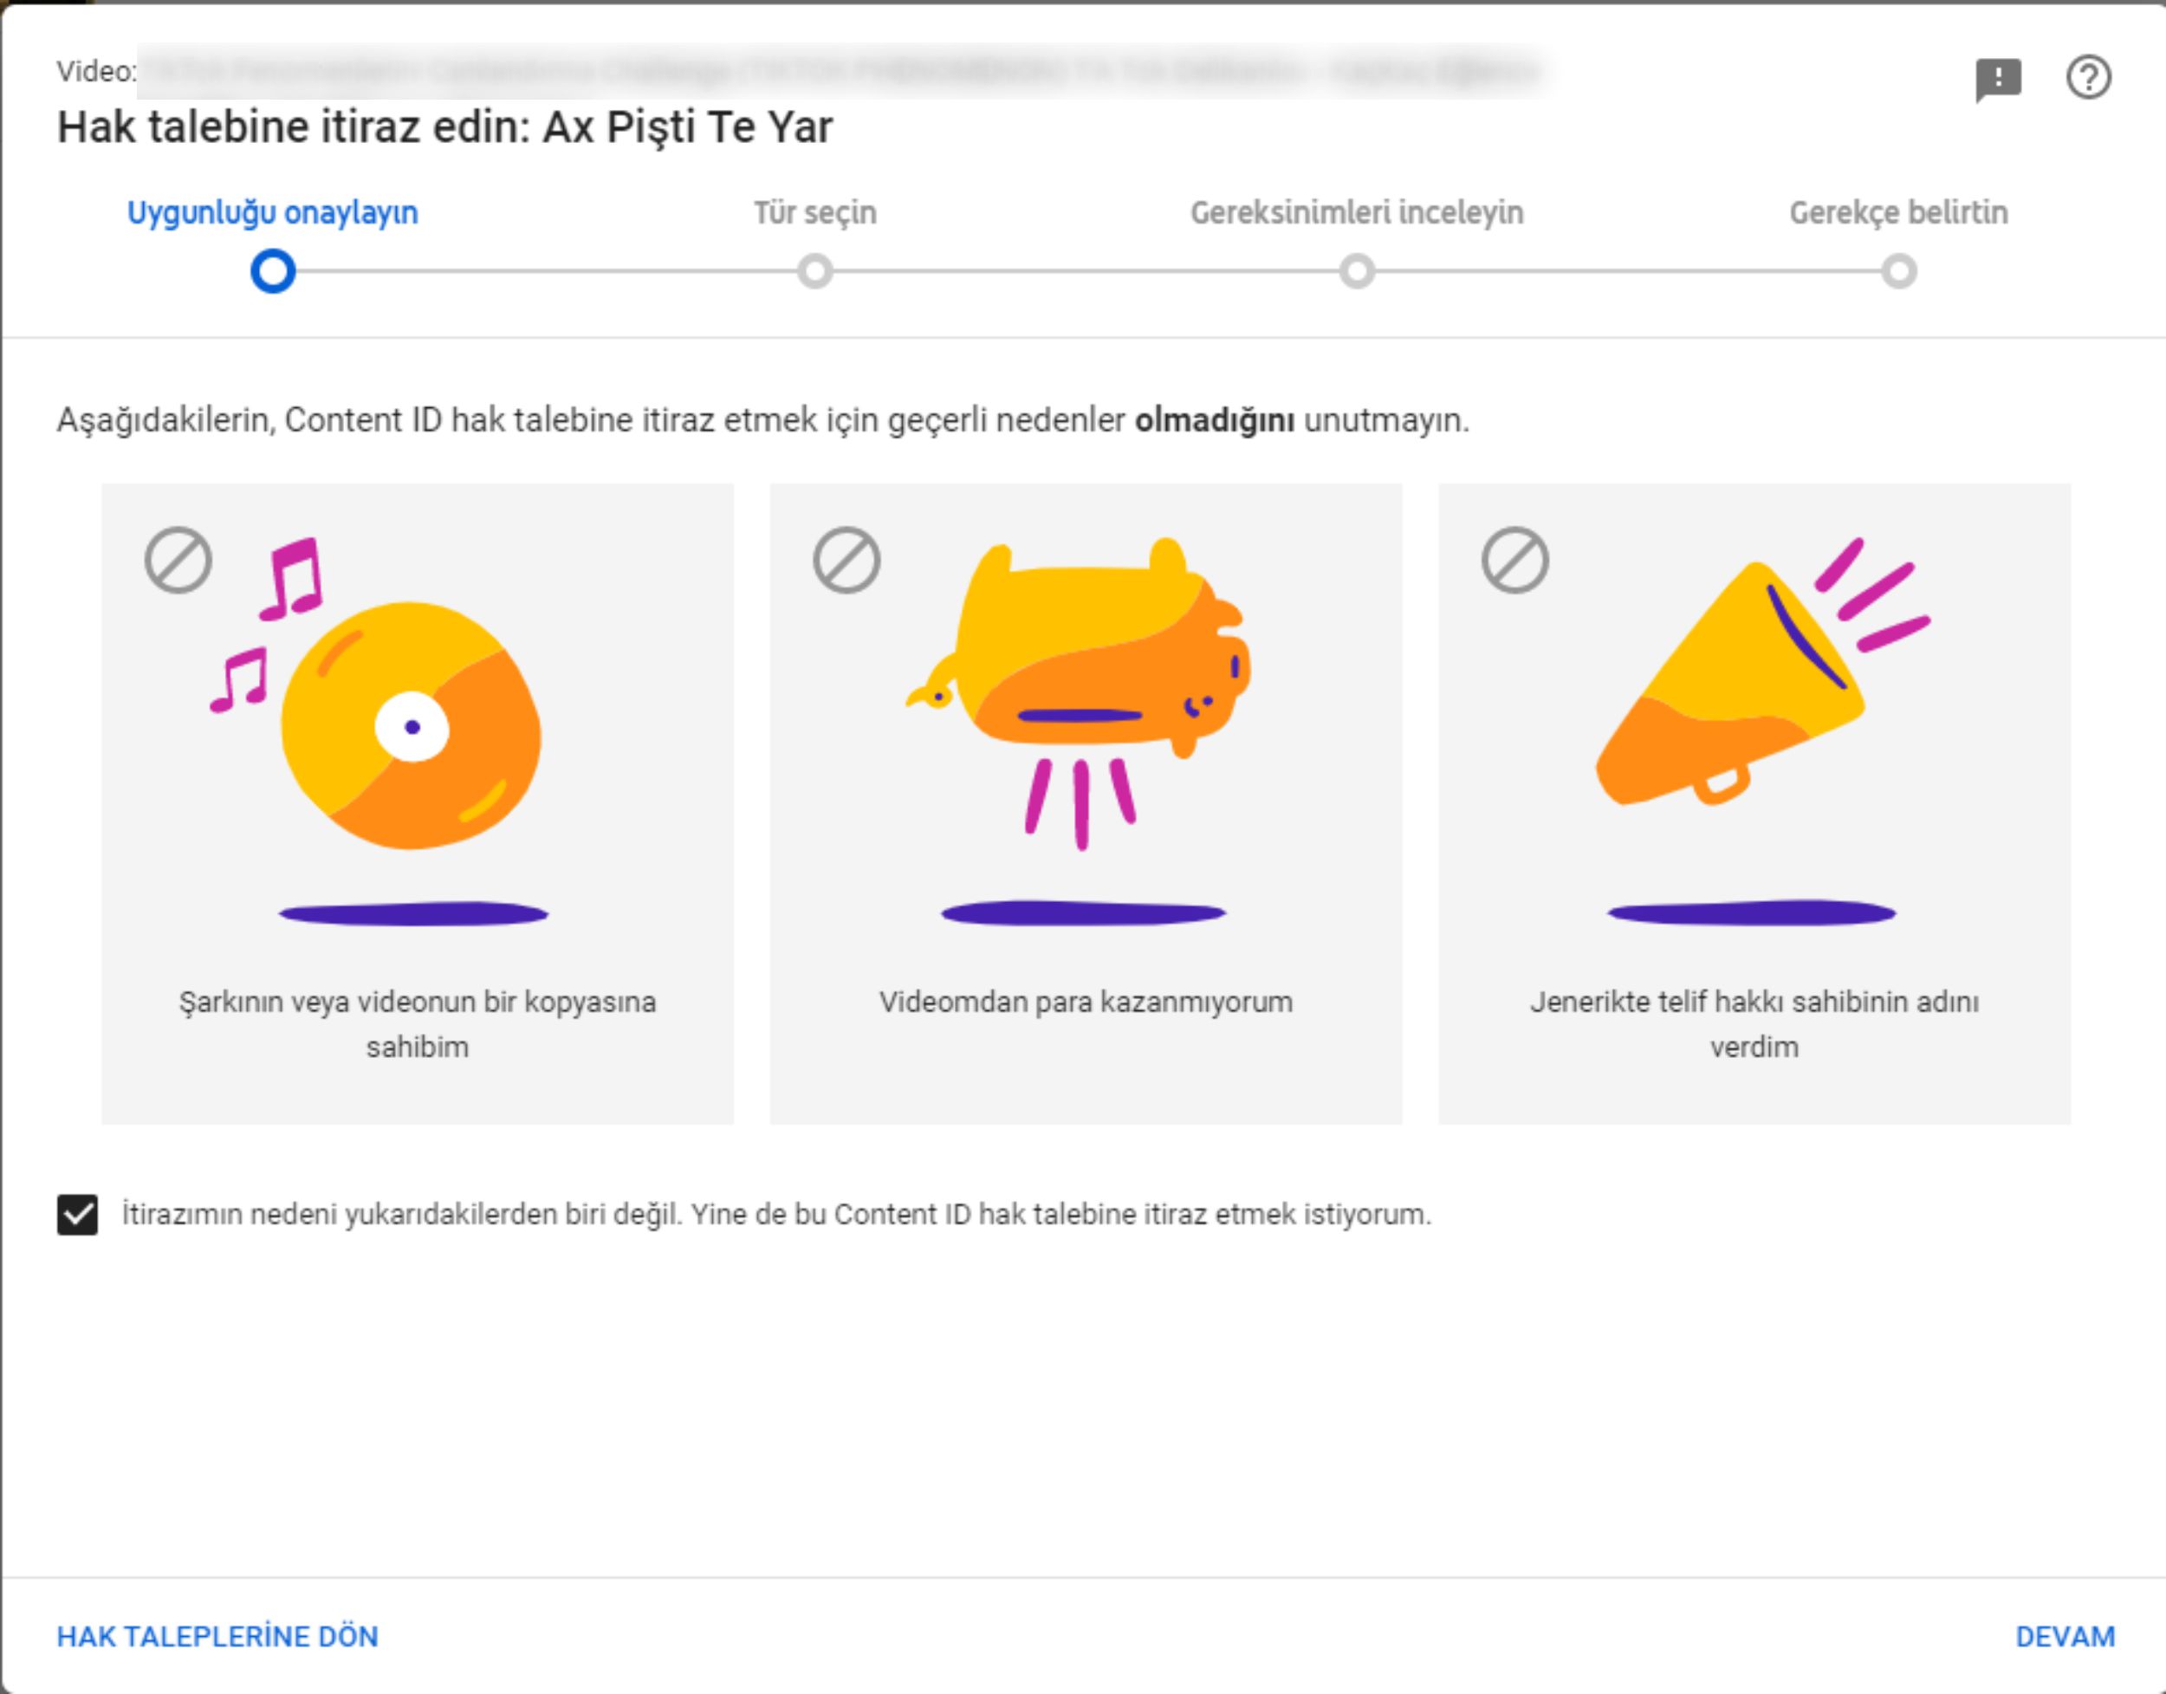Screen dimensions: 2166x1694
Task: Click the vinyl record illustration
Action: pyautogui.click(x=411, y=725)
